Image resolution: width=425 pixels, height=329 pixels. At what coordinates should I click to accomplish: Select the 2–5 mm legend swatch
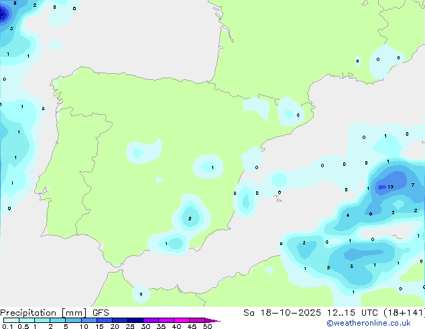coord(58,320)
